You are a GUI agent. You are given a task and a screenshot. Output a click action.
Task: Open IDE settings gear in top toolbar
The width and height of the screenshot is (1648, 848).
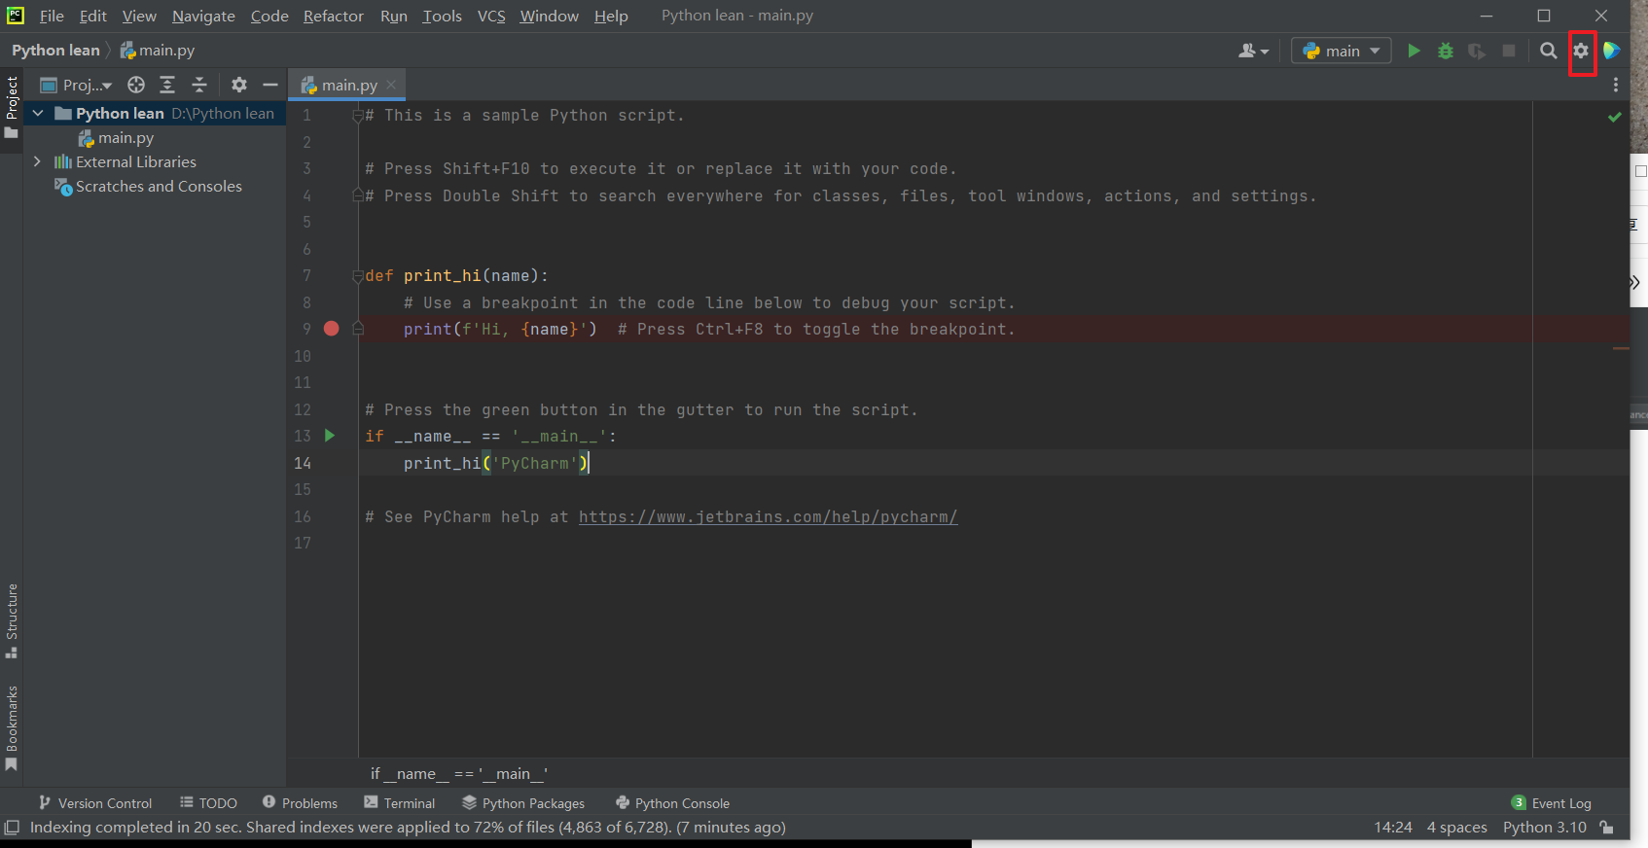pyautogui.click(x=1581, y=51)
